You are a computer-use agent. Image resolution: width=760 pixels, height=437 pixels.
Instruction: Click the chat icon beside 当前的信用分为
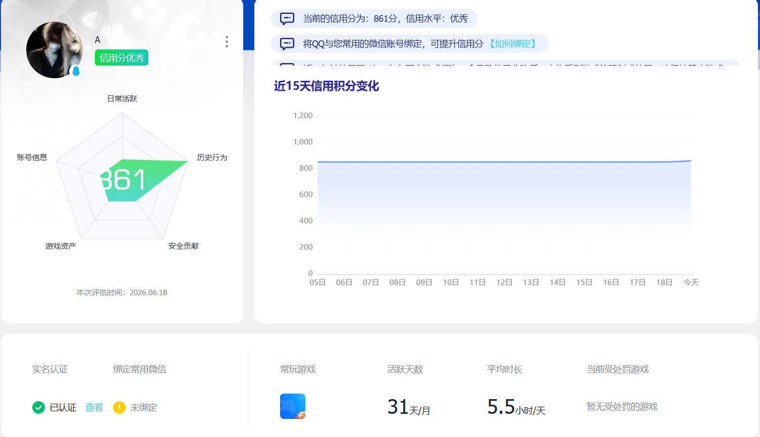(287, 19)
